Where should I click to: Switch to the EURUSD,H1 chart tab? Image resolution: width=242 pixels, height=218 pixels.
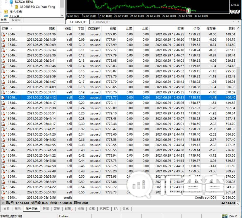101,22
